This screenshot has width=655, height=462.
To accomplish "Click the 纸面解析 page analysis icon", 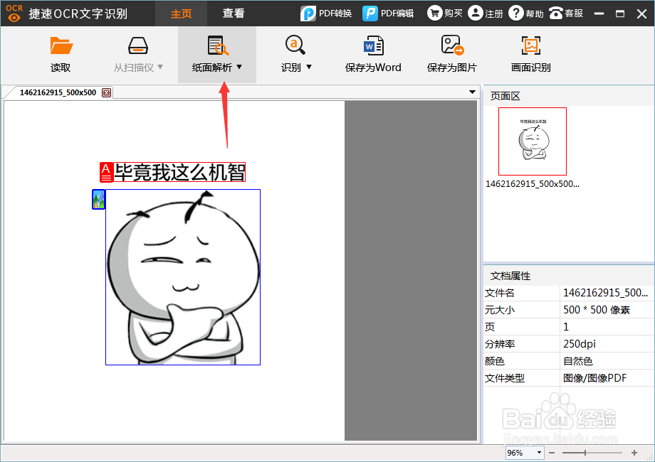I will coord(216,44).
